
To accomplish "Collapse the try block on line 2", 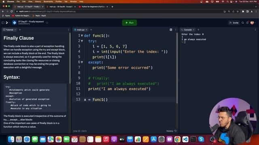I will click(x=82, y=41).
